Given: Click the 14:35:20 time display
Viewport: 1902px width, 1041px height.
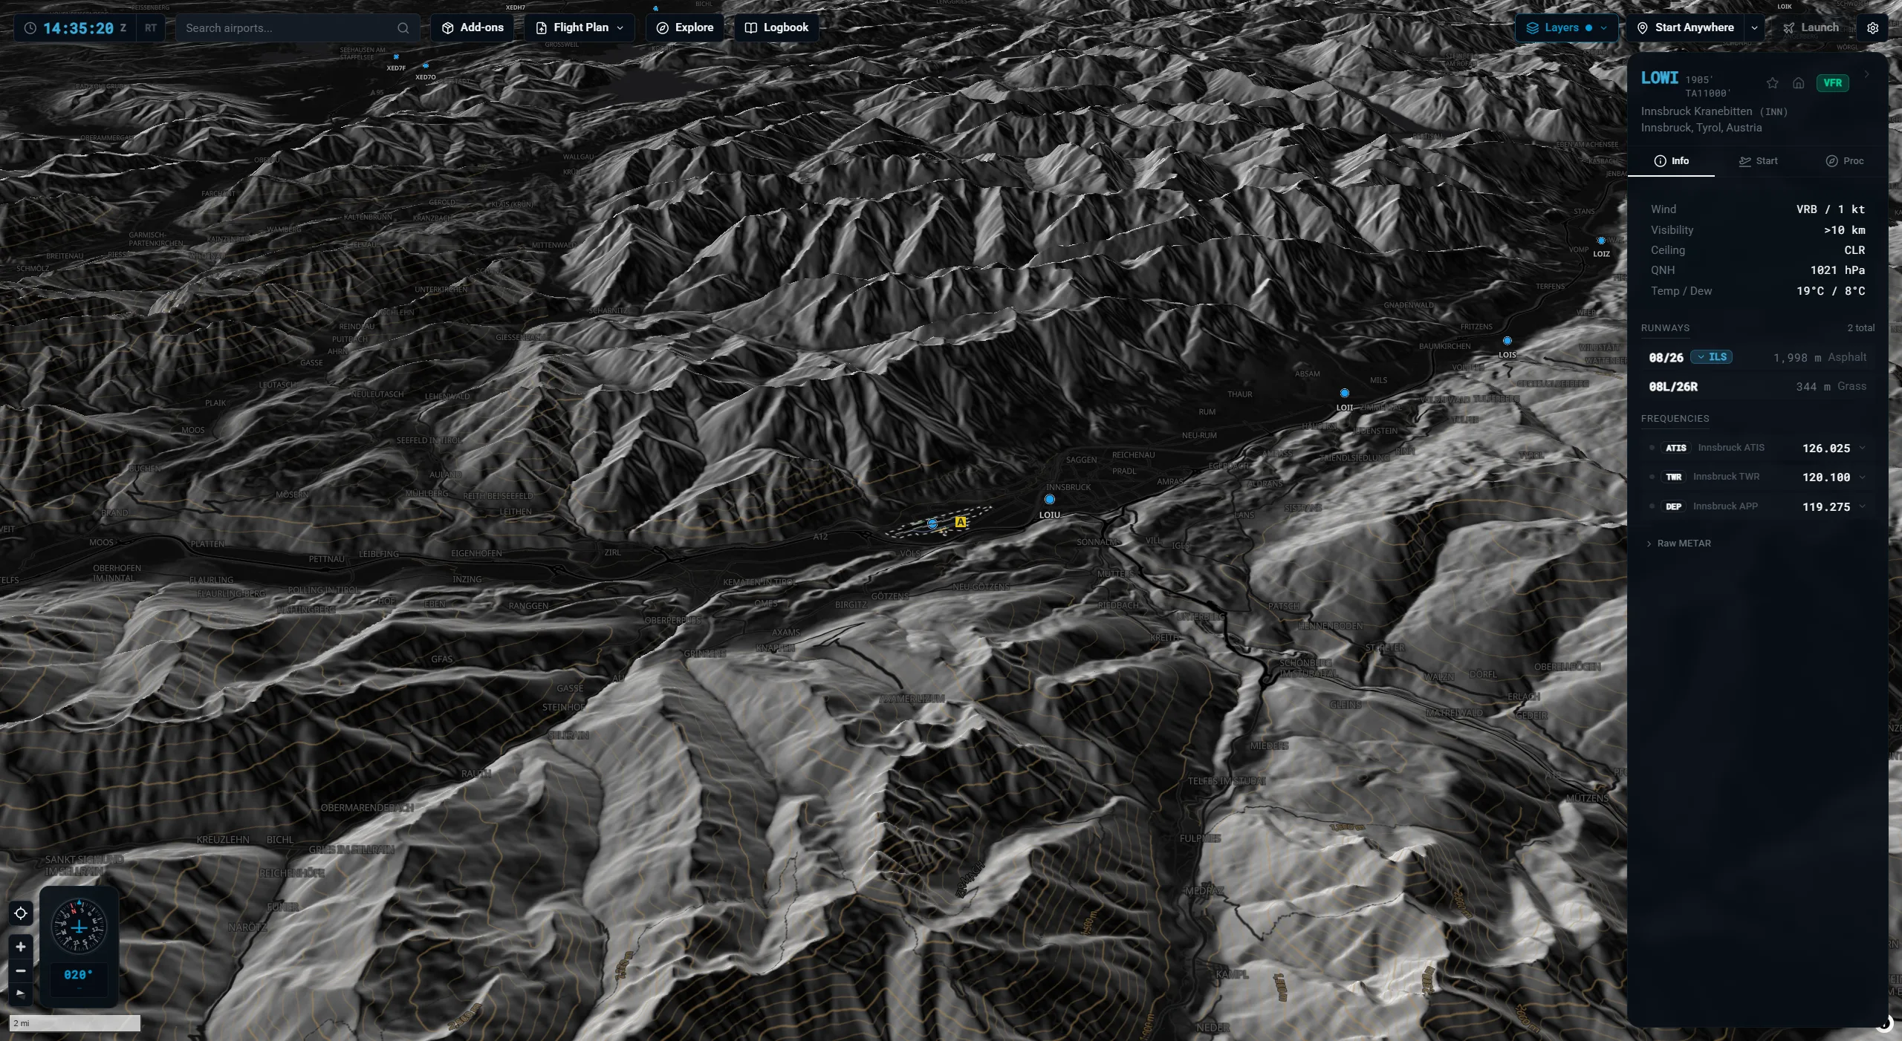Looking at the screenshot, I should [x=78, y=28].
